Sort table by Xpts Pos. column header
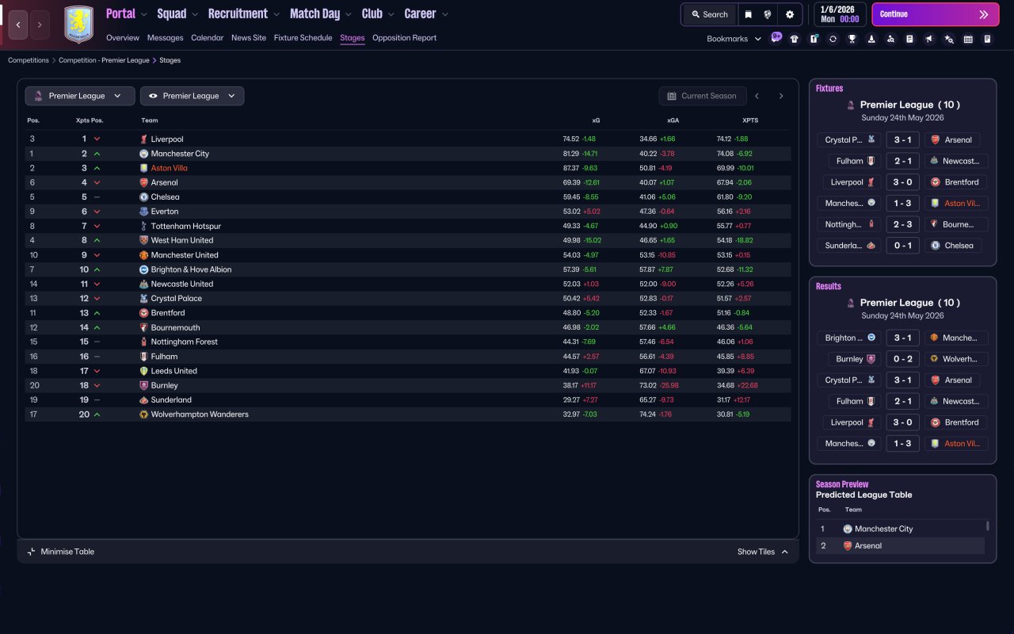 click(x=90, y=120)
